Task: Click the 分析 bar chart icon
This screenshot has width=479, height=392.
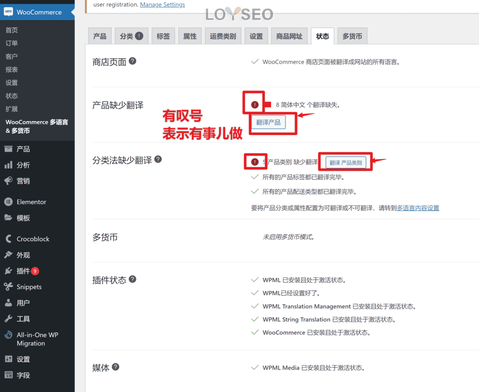Action: pos(8,165)
